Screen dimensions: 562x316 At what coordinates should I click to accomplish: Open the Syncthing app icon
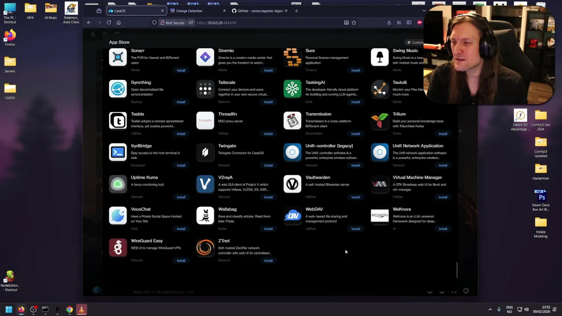click(118, 89)
